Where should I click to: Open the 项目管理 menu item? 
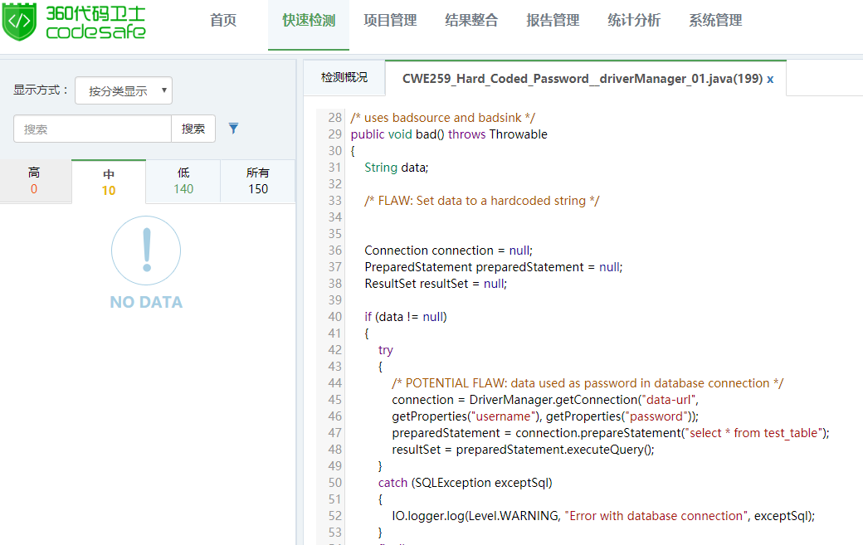[x=390, y=21]
